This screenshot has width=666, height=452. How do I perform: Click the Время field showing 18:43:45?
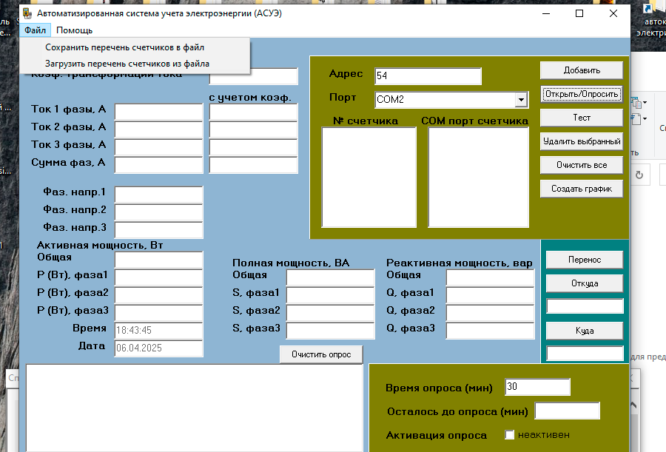point(159,331)
